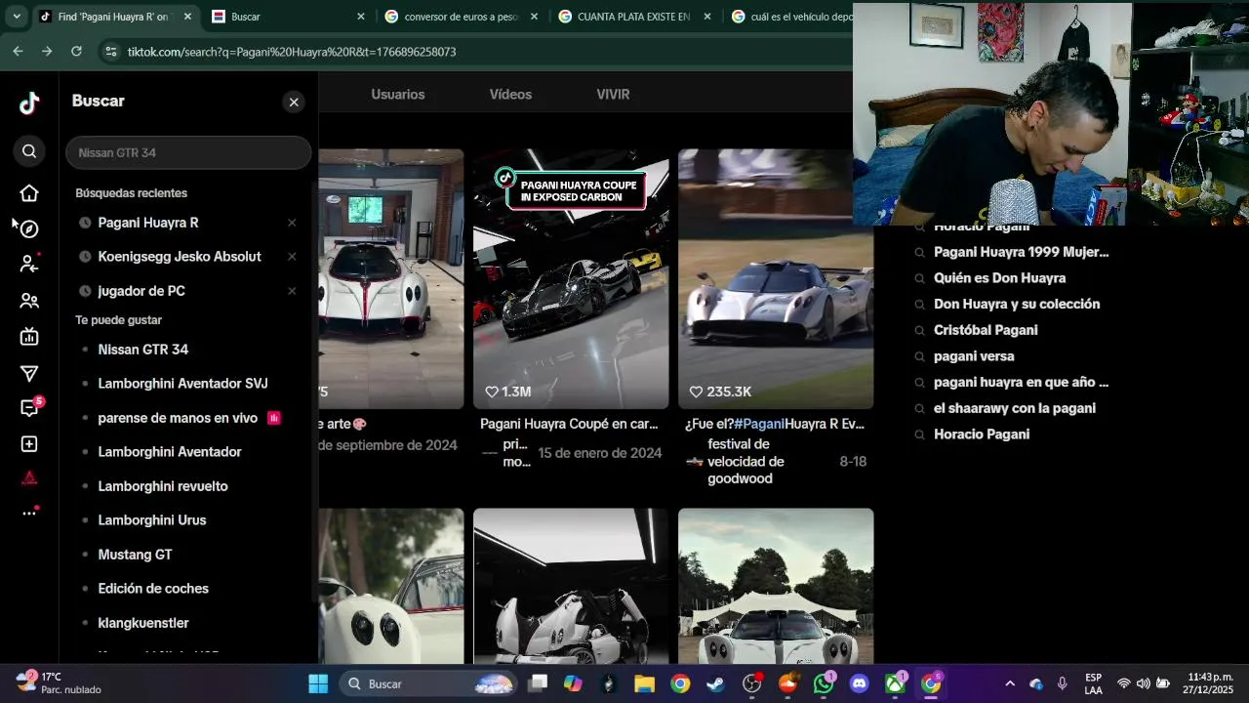Close the 'Find Pagani Huayra R' browser tab
Viewport: 1249px width, 703px height.
(x=187, y=17)
